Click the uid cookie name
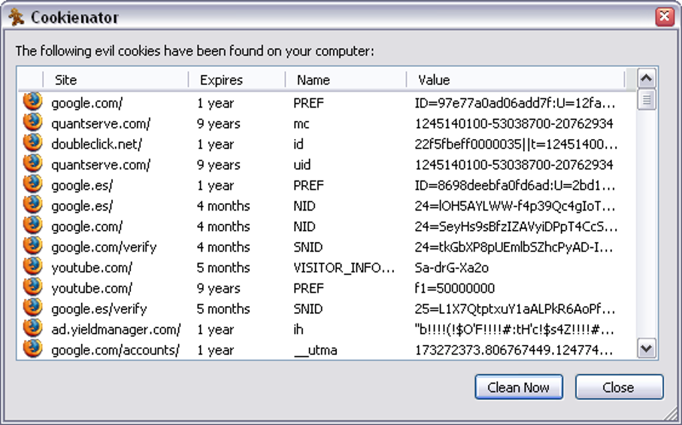682x425 pixels. (x=302, y=164)
